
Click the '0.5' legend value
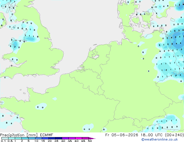(10, 141)
